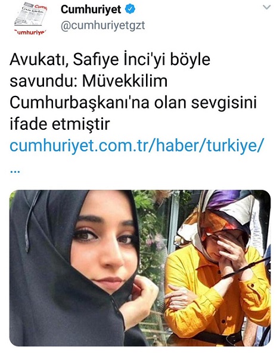Open the tweet options chevron menu

[266, 7]
